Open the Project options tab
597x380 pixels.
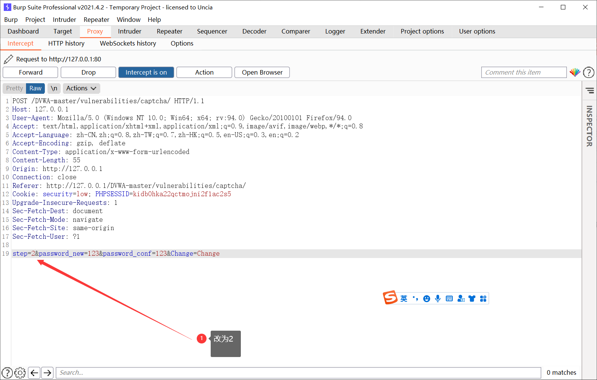pyautogui.click(x=422, y=31)
